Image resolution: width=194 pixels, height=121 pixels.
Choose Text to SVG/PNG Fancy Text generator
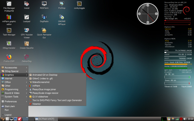tap(57, 100)
